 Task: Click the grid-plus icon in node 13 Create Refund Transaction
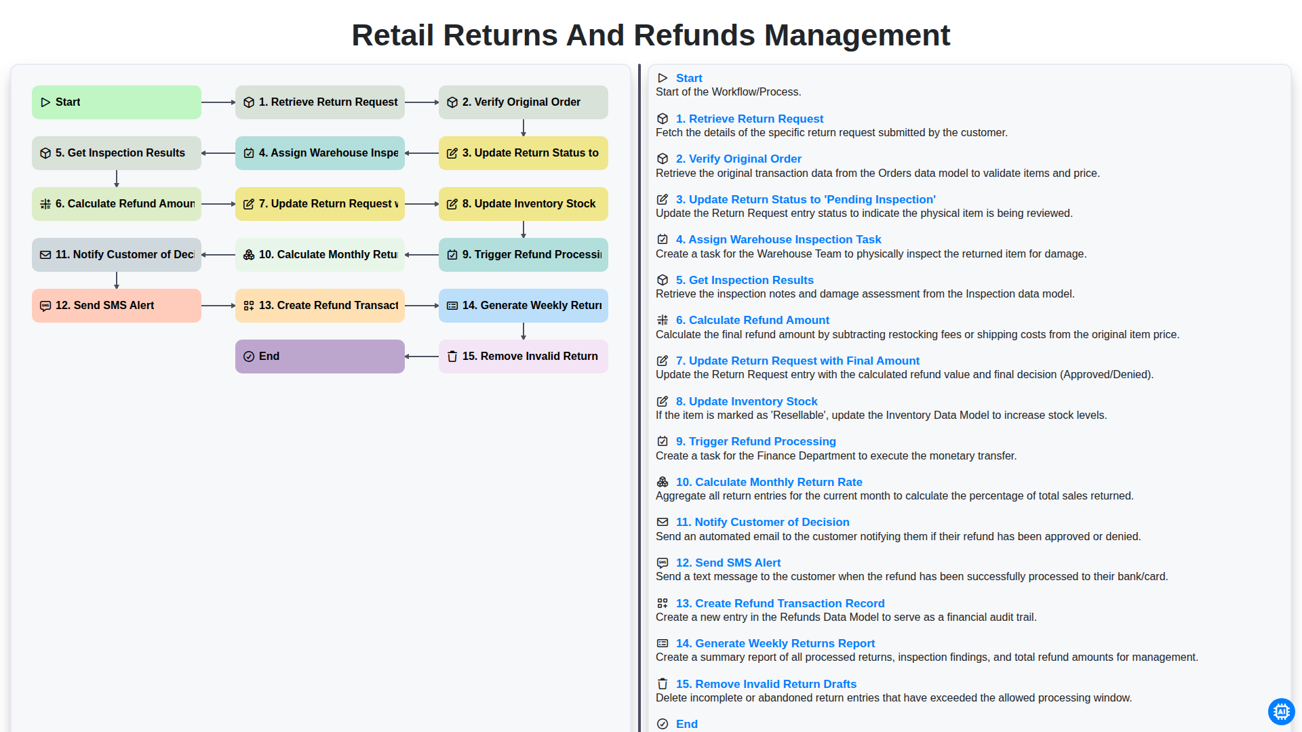pyautogui.click(x=249, y=306)
